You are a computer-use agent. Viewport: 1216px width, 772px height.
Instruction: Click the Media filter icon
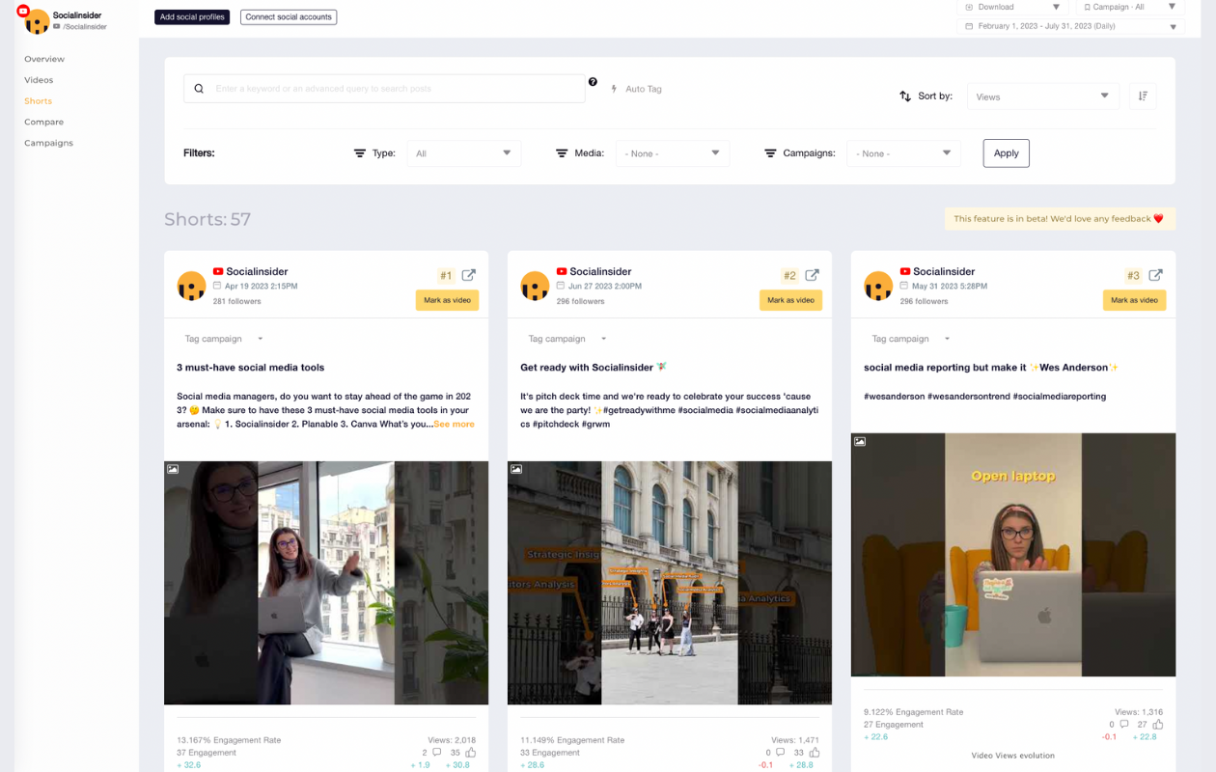tap(562, 153)
